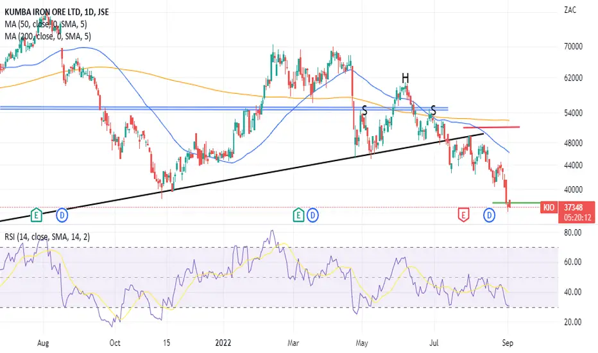Select the H head annotation label
Viewport: 598px width, 353px height.
(x=405, y=78)
